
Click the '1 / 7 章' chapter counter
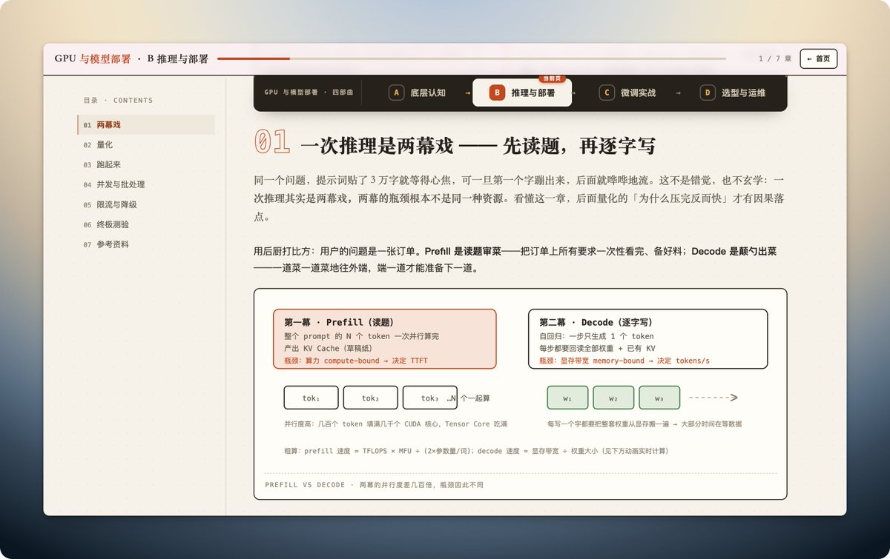[x=774, y=58]
